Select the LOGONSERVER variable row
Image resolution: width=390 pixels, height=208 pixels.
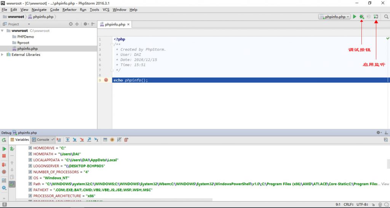coord(203,166)
